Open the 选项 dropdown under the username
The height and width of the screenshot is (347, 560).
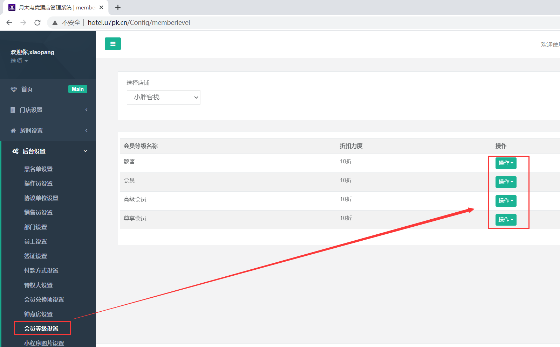click(x=19, y=61)
